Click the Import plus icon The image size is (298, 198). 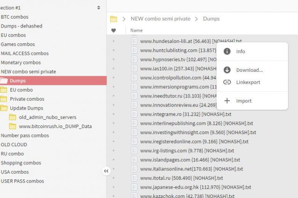(x=227, y=101)
